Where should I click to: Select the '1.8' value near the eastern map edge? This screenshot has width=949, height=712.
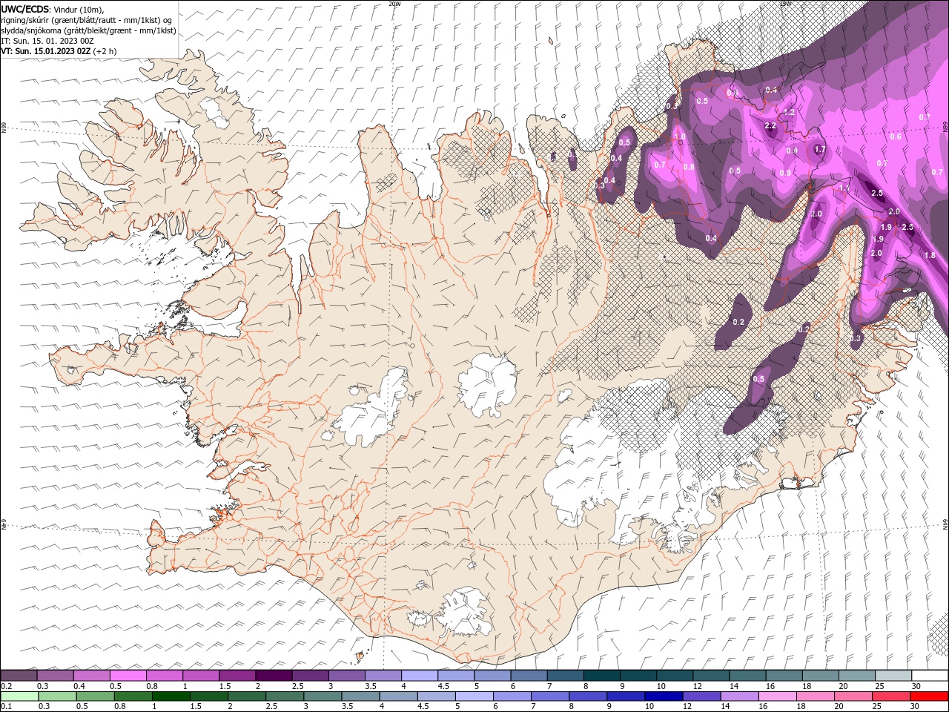(930, 255)
